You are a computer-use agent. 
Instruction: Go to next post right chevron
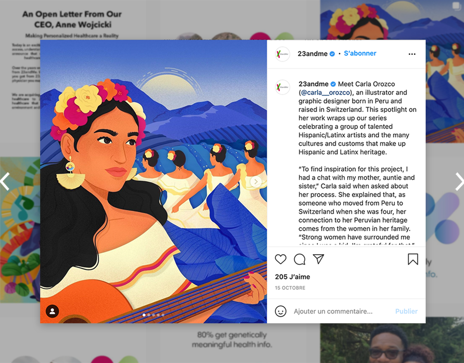click(459, 181)
